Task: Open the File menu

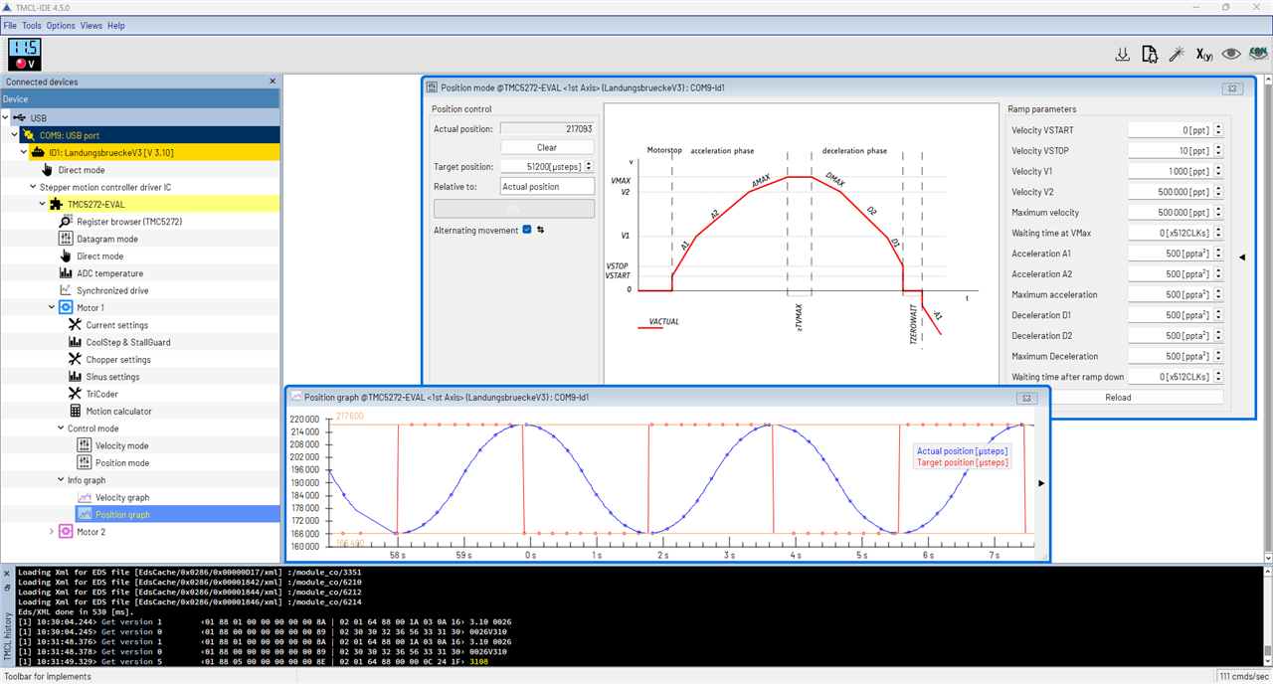Action: tap(10, 25)
